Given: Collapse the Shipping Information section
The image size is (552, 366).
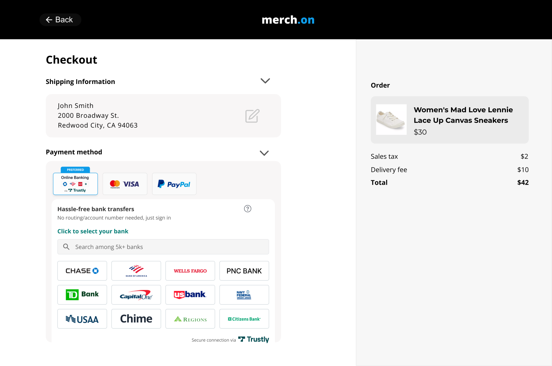Looking at the screenshot, I should tap(265, 81).
